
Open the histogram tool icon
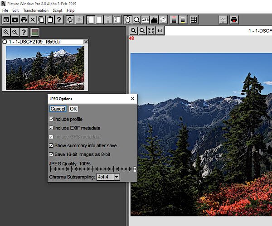(x=154, y=19)
